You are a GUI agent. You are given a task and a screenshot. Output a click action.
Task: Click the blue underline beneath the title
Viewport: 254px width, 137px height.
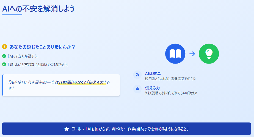click(12, 15)
